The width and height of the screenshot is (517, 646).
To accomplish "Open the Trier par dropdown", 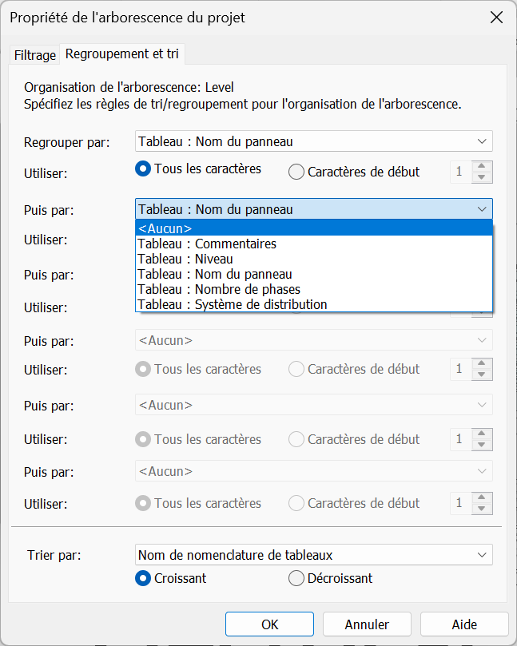I will [314, 554].
